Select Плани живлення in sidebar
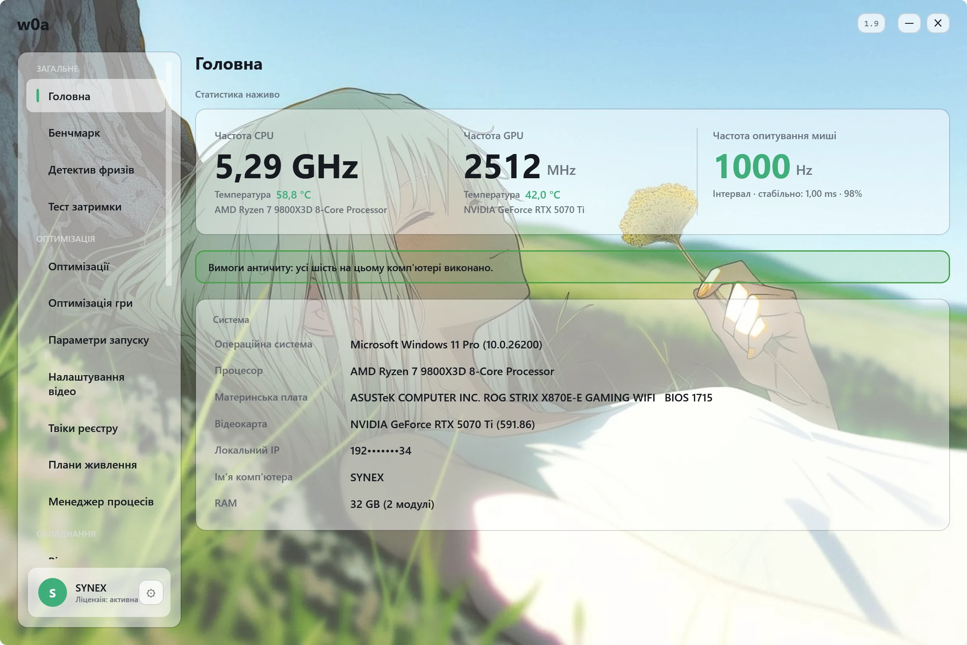This screenshot has width=967, height=645. point(96,465)
